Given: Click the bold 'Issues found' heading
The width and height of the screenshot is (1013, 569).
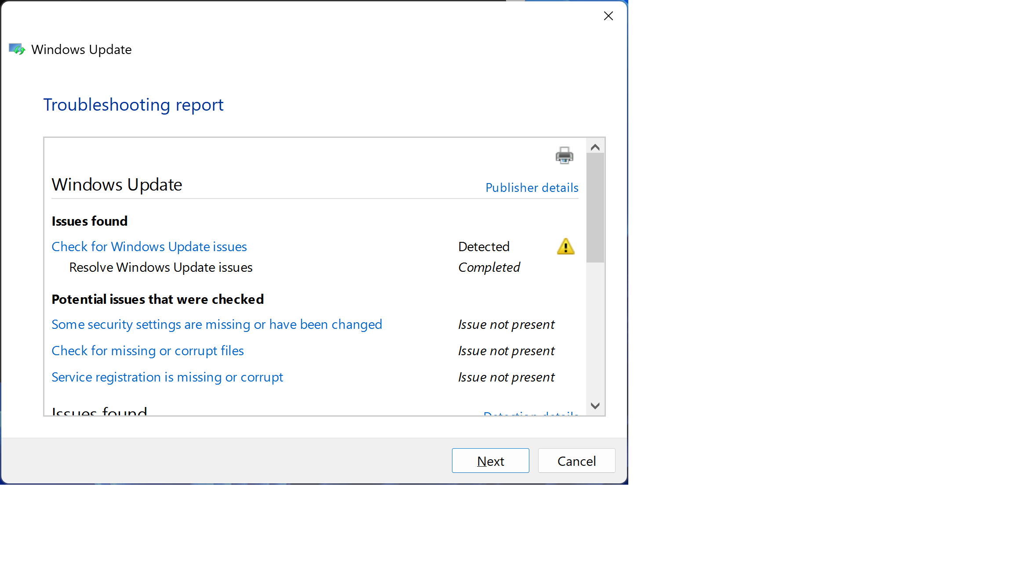Looking at the screenshot, I should [x=89, y=221].
